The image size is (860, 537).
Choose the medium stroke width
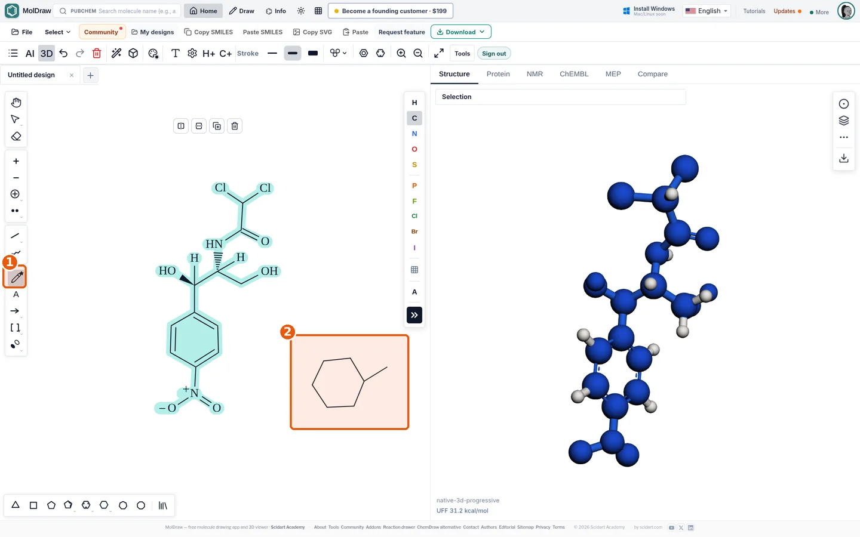tap(293, 53)
